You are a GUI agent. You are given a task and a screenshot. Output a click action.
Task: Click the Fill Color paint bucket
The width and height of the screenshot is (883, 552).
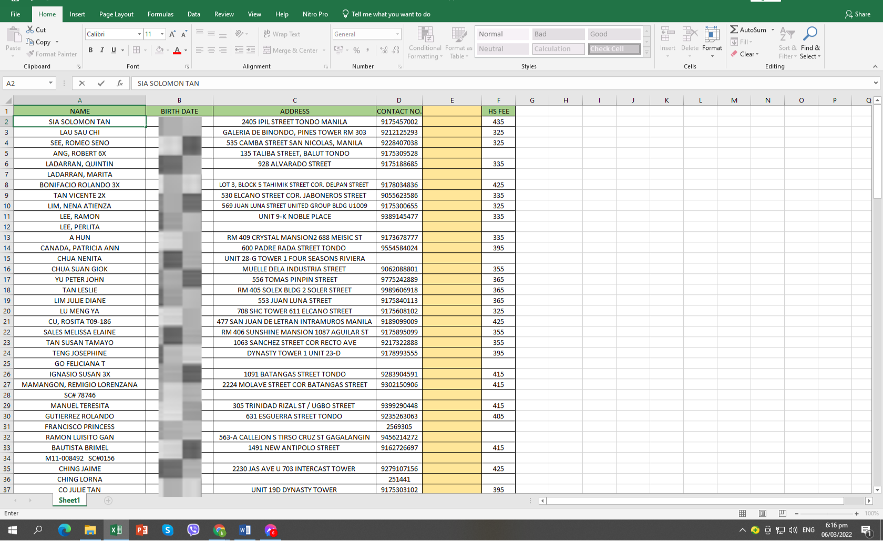[160, 50]
